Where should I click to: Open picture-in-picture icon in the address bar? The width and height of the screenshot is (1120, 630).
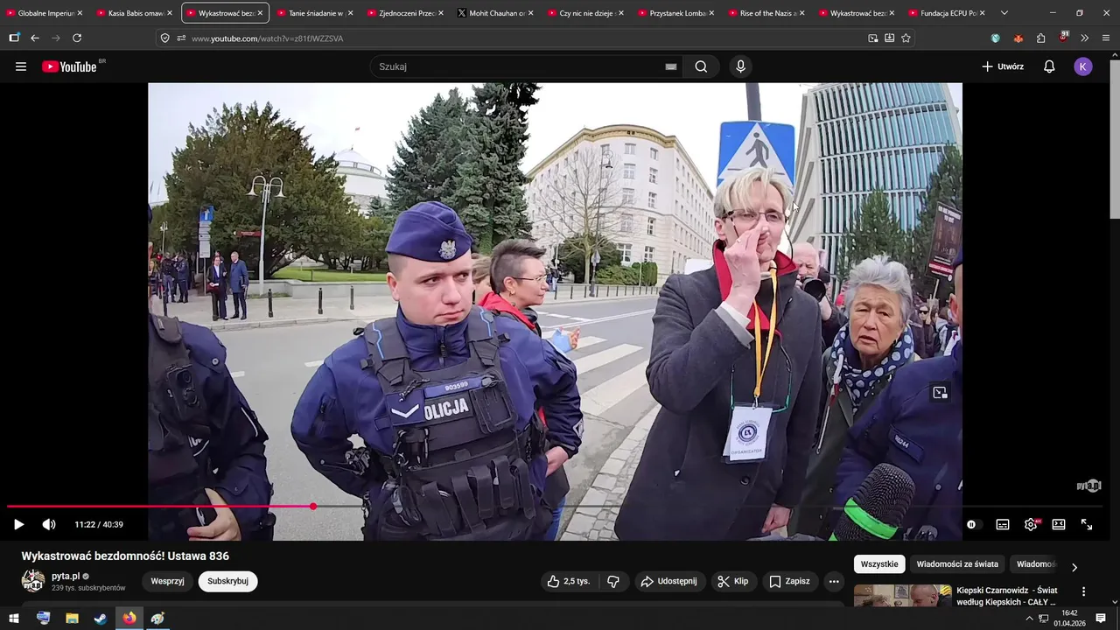873,38
